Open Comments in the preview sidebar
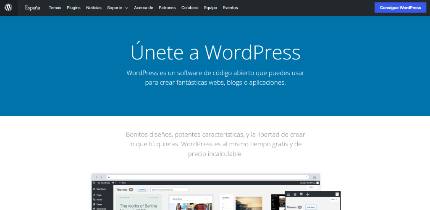 pyautogui.click(x=100, y=208)
